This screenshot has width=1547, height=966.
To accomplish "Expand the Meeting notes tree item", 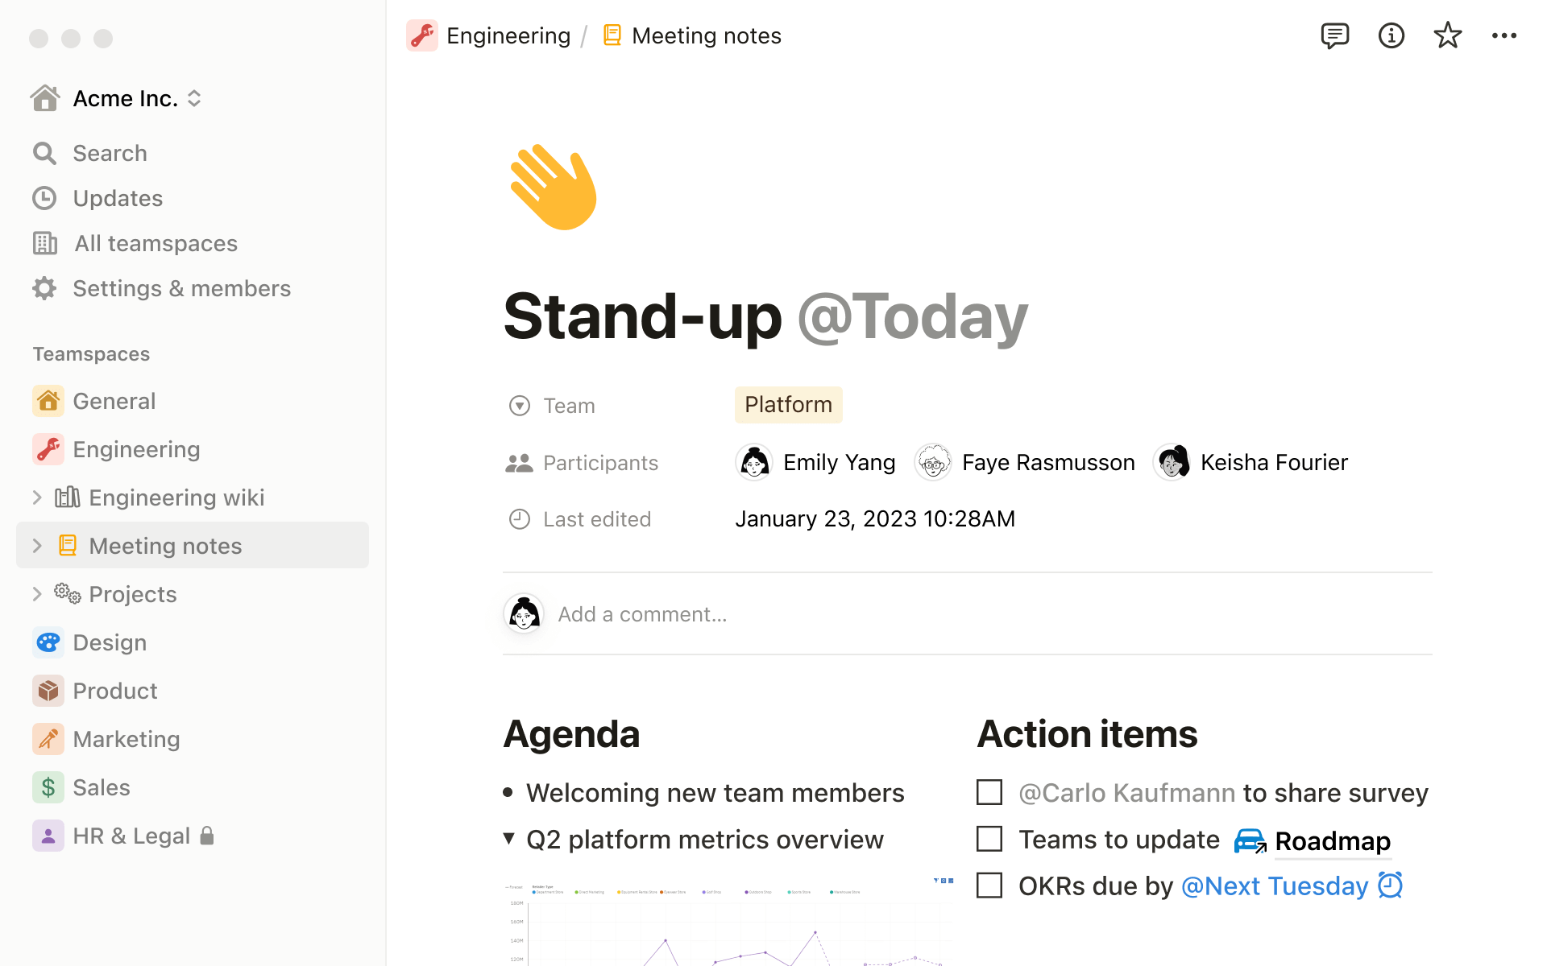I will pos(37,545).
